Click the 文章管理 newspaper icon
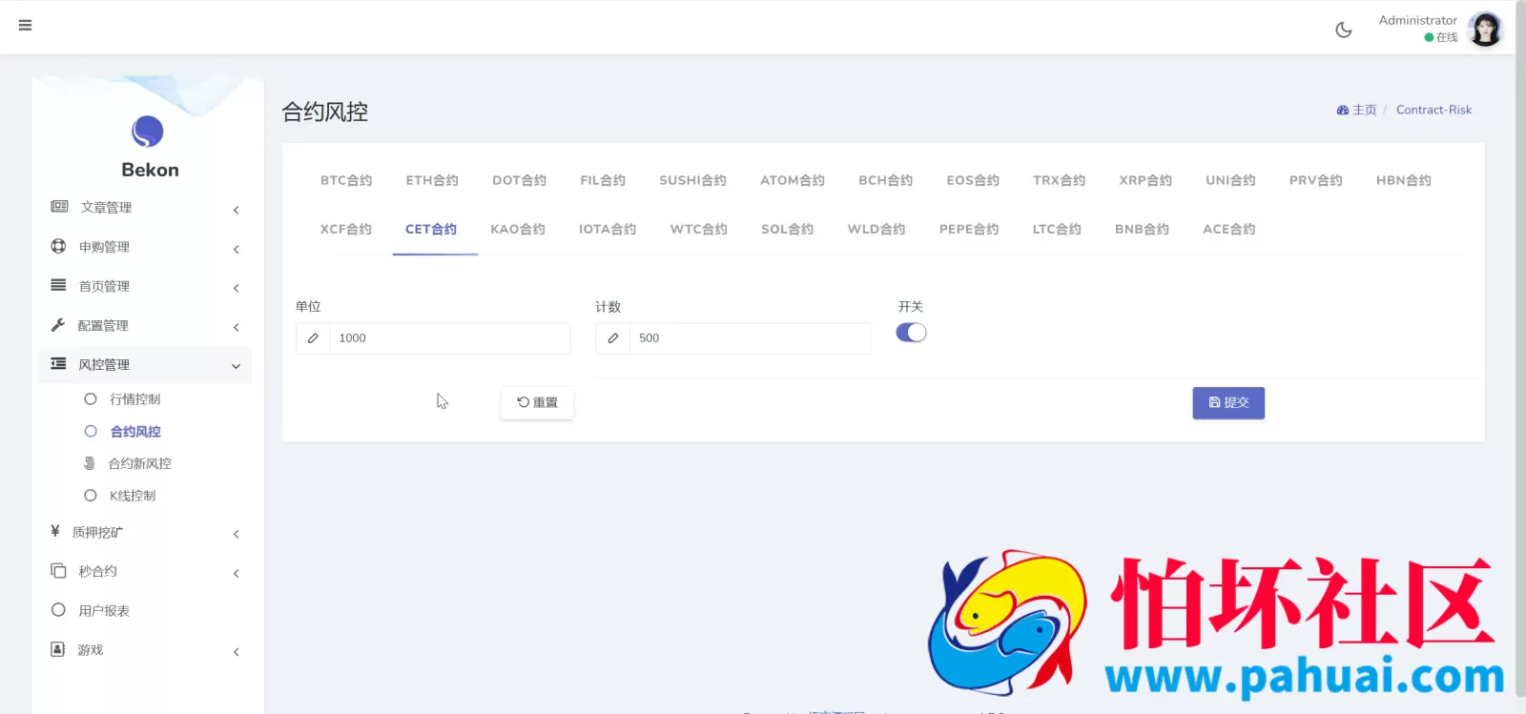Screen dimensions: 1526x714 pos(59,206)
